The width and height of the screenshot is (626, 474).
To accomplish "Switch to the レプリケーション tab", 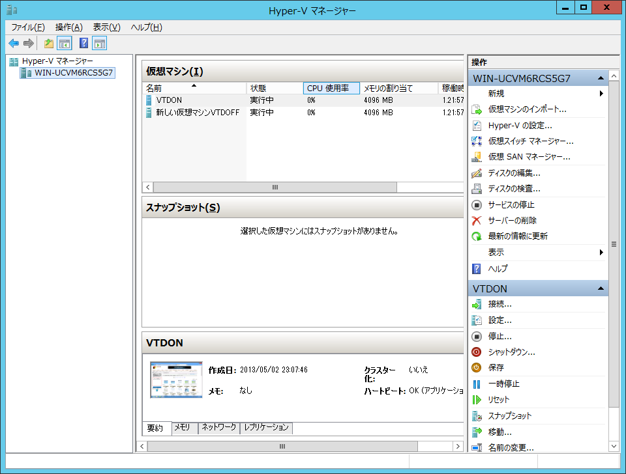I will (266, 427).
